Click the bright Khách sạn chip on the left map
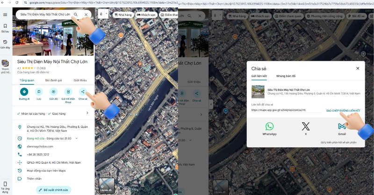Viewport: 374px width, 195px height. (x=146, y=15)
